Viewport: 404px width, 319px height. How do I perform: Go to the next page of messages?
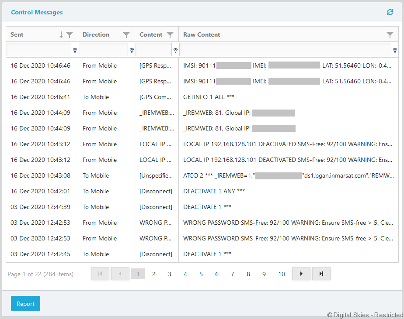coord(301,274)
